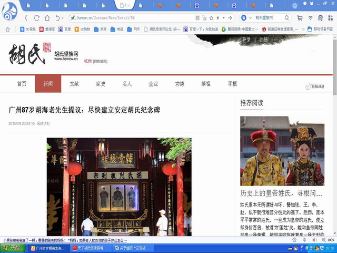The width and height of the screenshot is (337, 253).
Task: Click the ancestral hall article photo
Action: click(x=119, y=187)
